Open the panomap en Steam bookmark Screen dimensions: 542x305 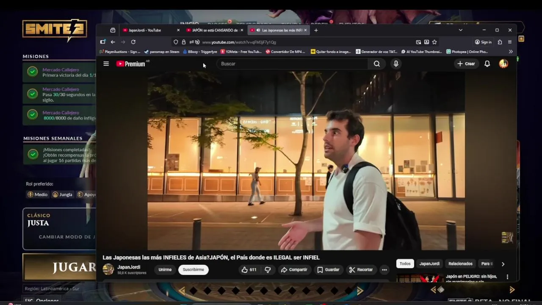tap(162, 52)
